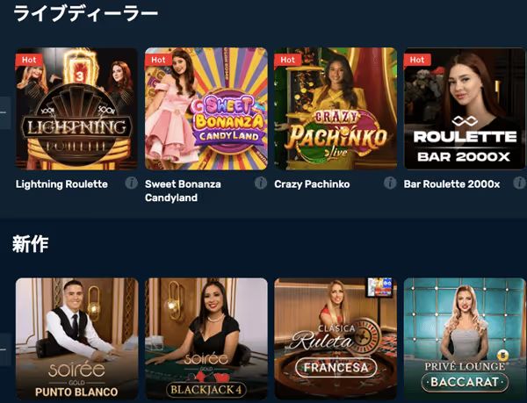This screenshot has width=527, height=403.
Task: Open Clasica Ruleta Francesa game
Action: 336,339
